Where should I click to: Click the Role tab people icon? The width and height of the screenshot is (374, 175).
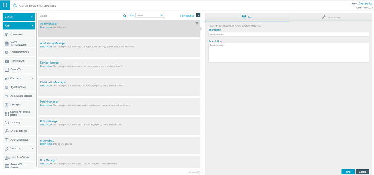click(244, 17)
